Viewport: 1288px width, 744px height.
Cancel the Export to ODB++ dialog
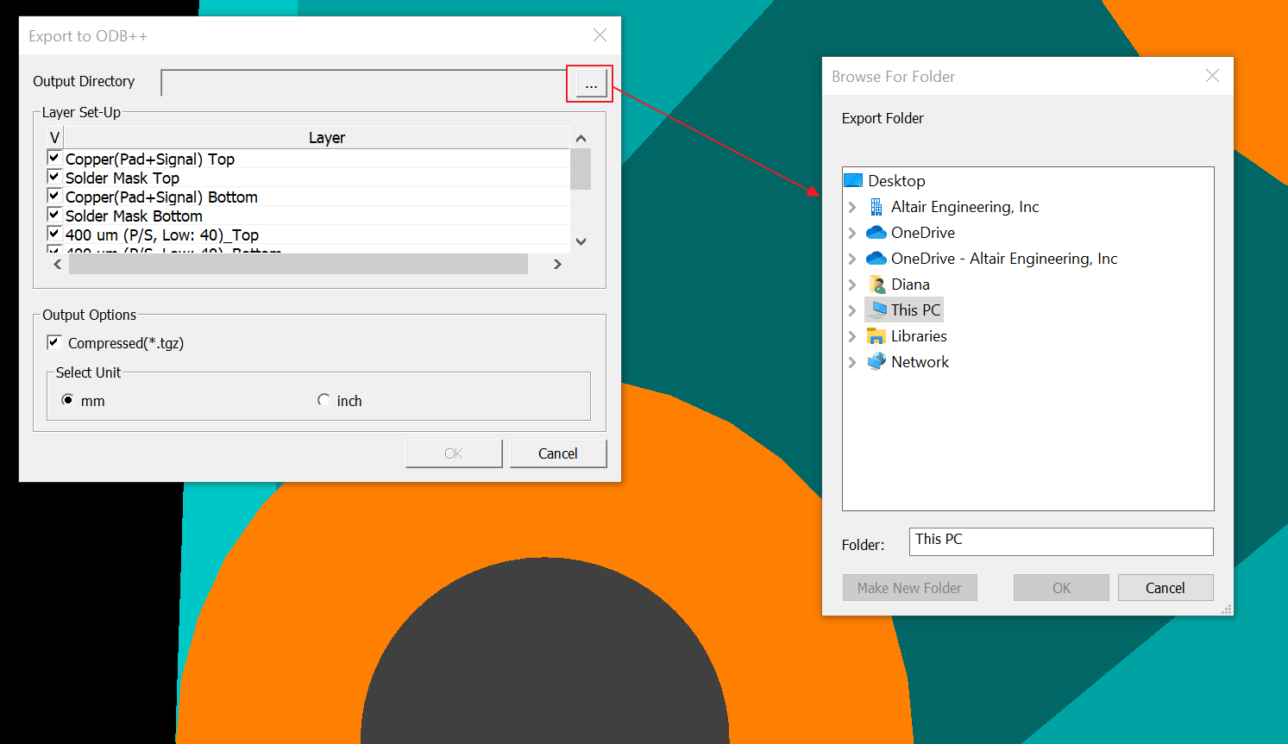(x=558, y=453)
